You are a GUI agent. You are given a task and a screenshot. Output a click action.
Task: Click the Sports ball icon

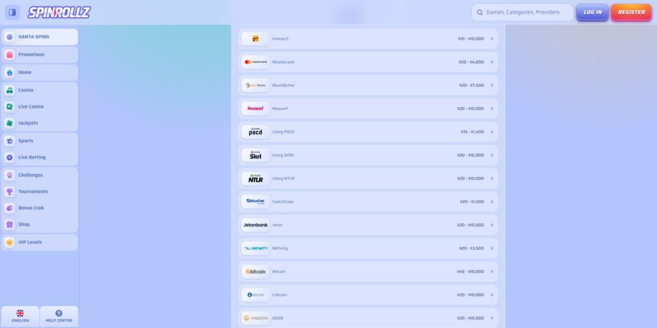pos(10,141)
